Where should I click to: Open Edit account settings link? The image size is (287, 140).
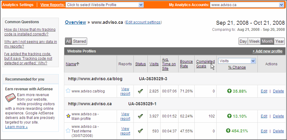tap(143, 22)
